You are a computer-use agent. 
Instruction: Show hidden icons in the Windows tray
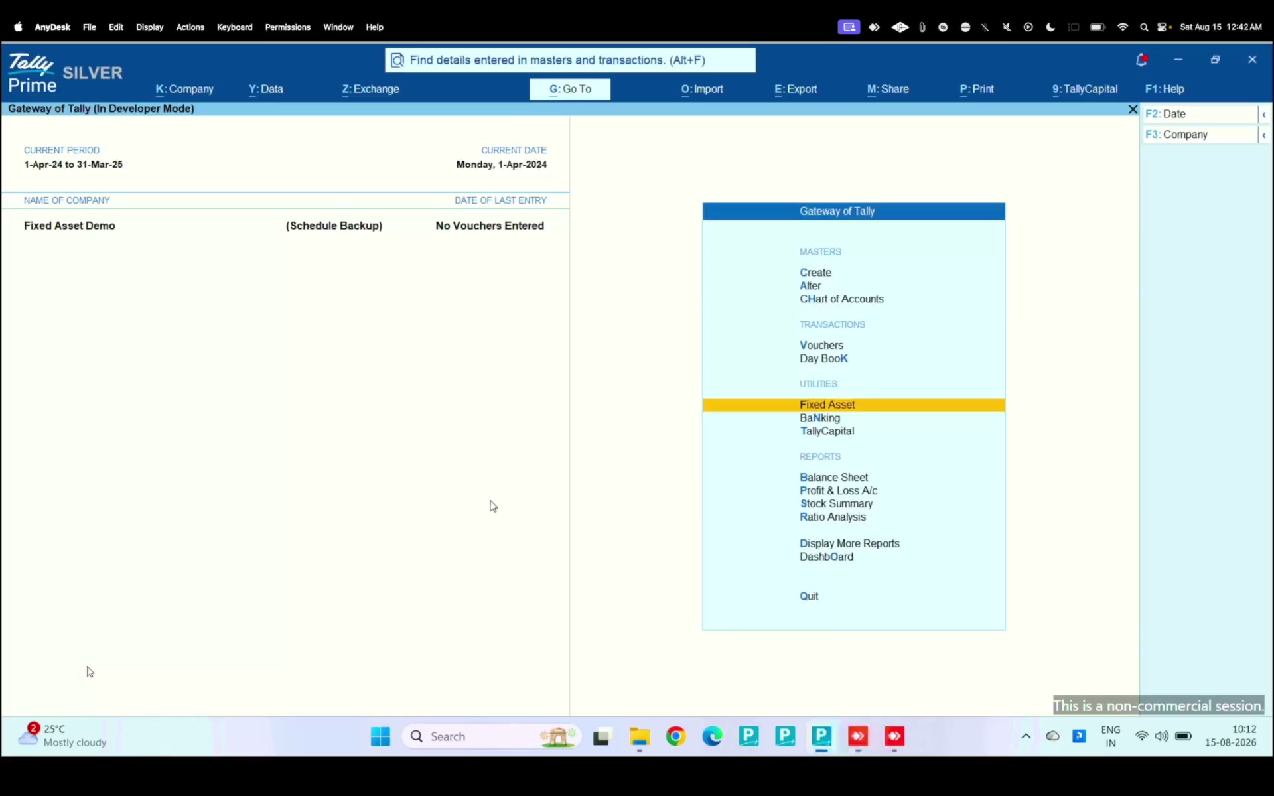(1026, 736)
